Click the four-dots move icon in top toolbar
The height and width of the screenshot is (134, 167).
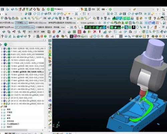pos(34,9)
